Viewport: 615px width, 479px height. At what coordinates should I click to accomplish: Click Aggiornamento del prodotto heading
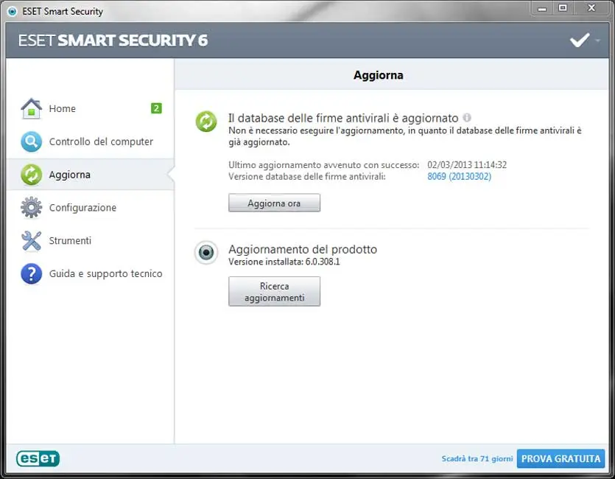pos(303,250)
